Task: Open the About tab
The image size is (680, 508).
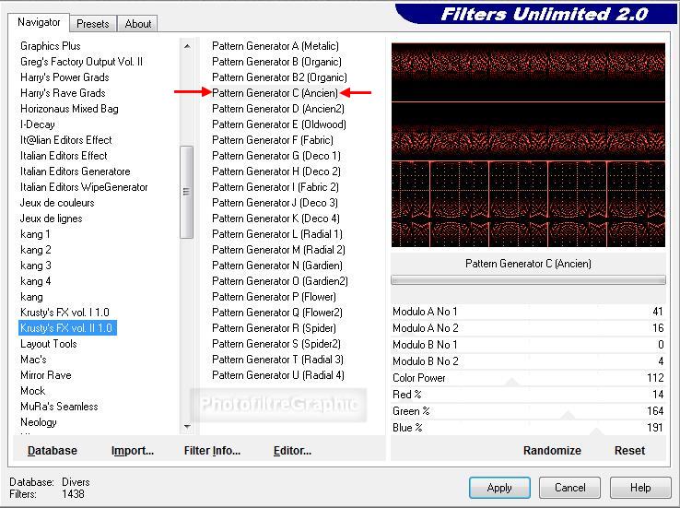Action: click(x=138, y=24)
